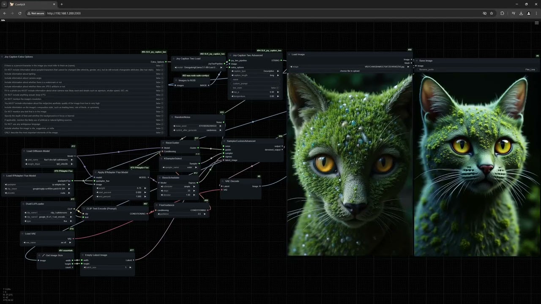Open the clip_name1 dropdown

pos(49,213)
